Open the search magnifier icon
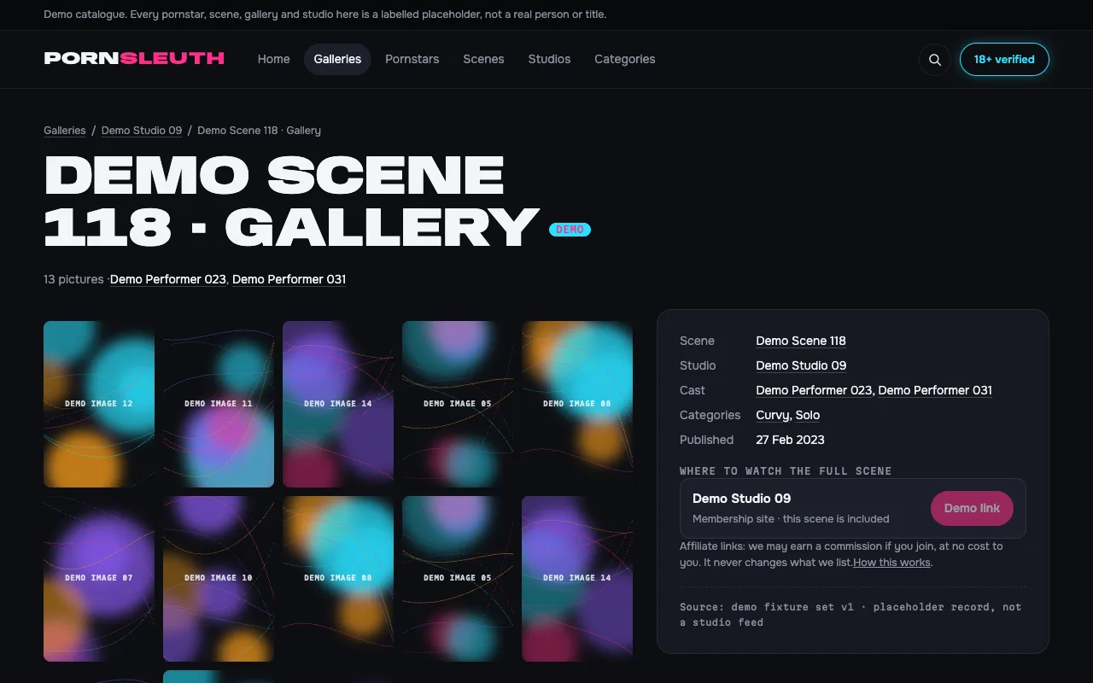 [x=935, y=60]
